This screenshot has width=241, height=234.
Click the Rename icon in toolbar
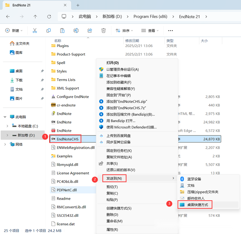[x=76, y=31]
